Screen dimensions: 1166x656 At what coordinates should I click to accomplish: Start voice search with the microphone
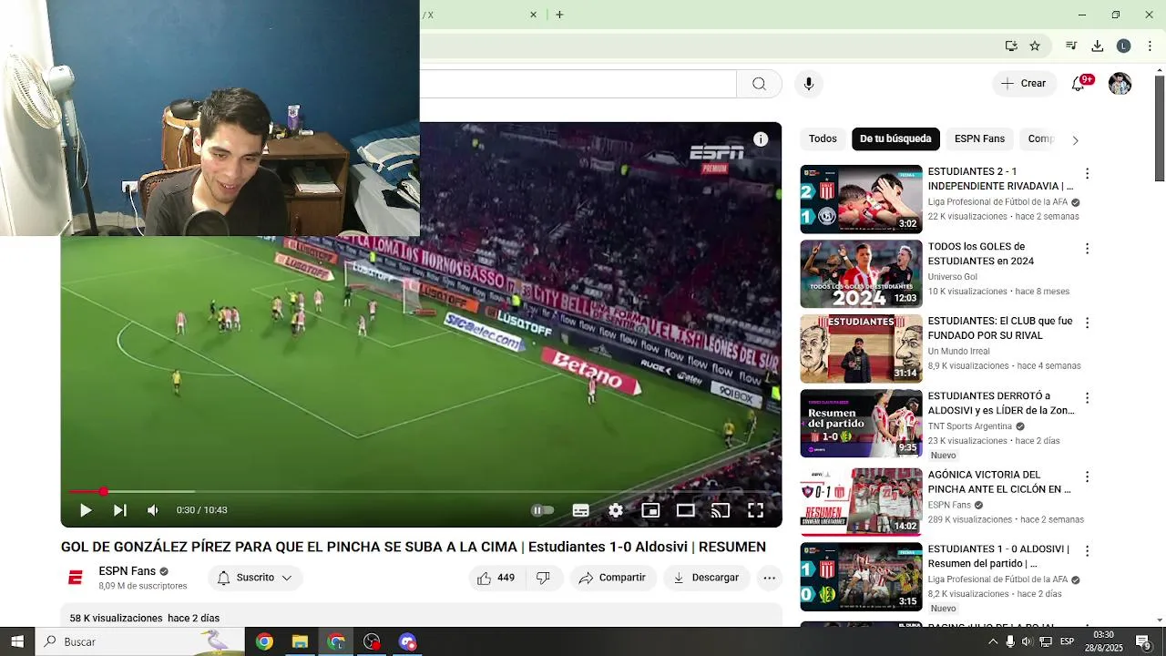808,84
